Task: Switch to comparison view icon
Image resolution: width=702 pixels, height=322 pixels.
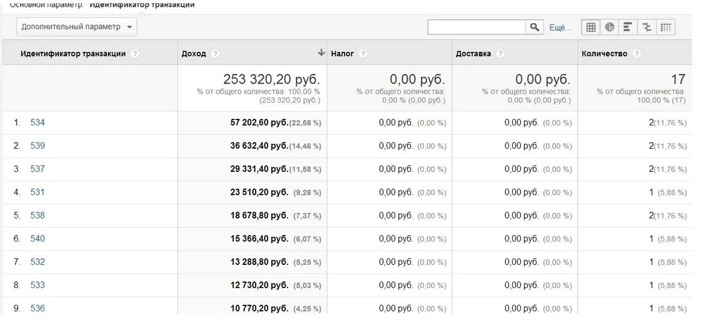Action: pos(646,27)
